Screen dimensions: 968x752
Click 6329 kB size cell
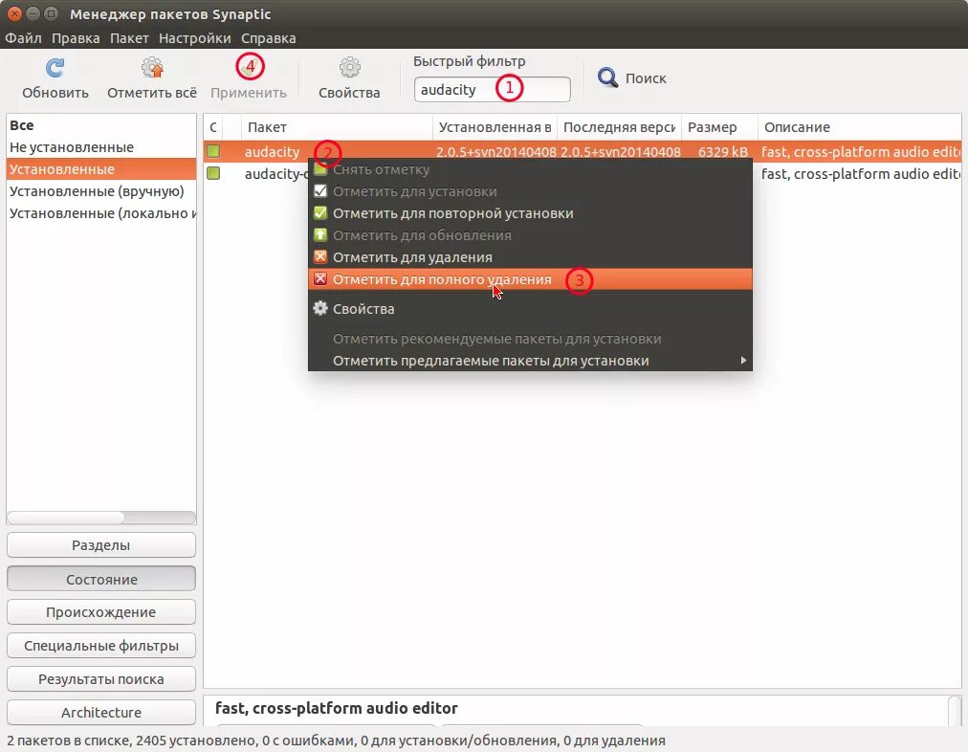pyautogui.click(x=722, y=152)
